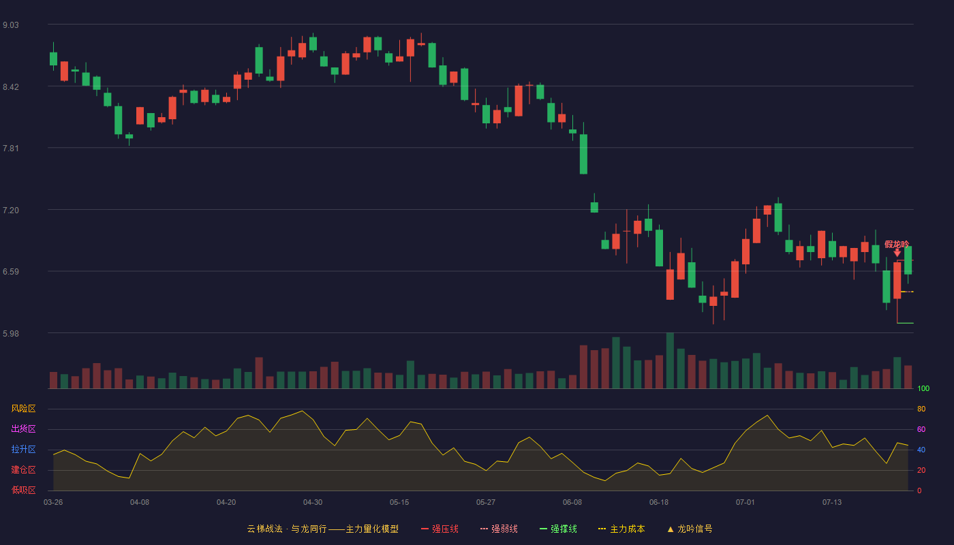The width and height of the screenshot is (954, 545).
Task: Click the 风险区 zone label
Action: (x=23, y=409)
